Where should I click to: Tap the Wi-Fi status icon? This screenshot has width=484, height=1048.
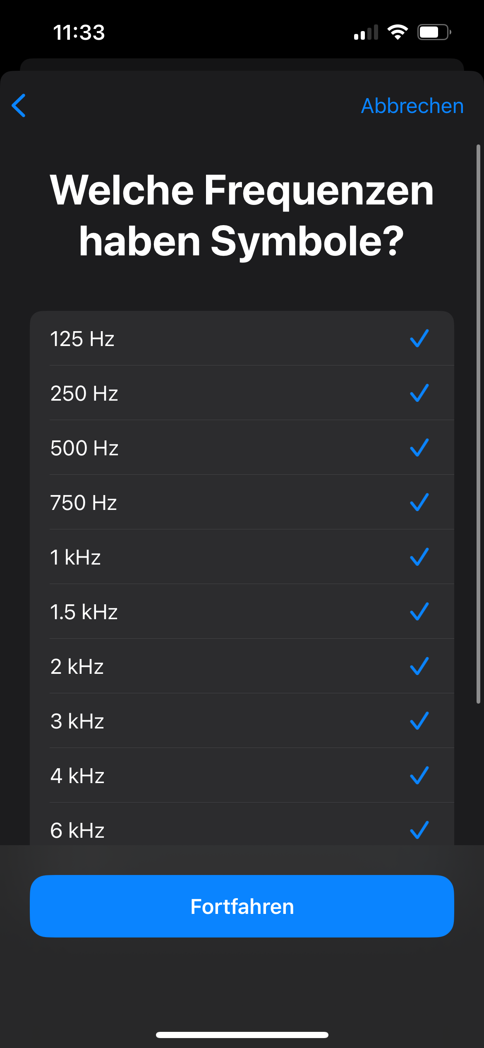coord(398,32)
